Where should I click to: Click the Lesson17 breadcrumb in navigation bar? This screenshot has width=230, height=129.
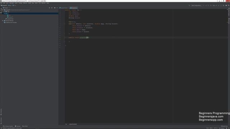pyautogui.click(x=4, y=5)
